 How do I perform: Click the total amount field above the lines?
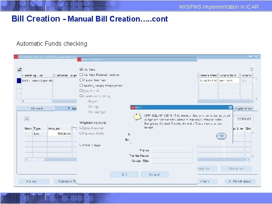click(243, 119)
